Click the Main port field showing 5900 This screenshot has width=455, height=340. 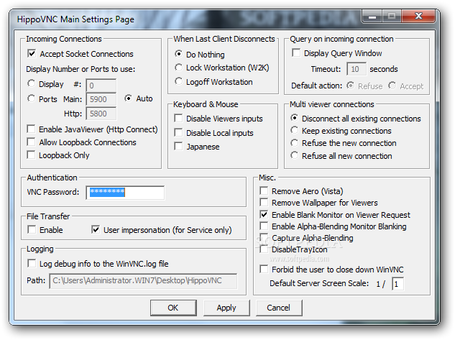[x=101, y=99]
